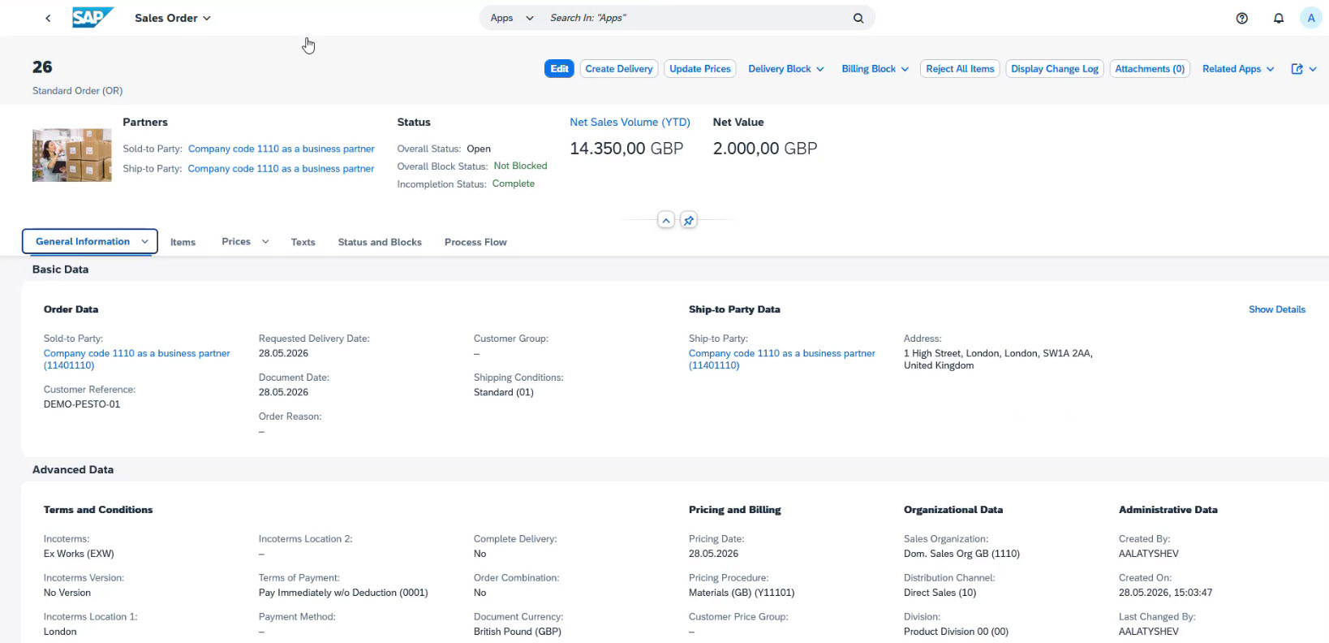Open the share options chevron
This screenshot has height=643, width=1329.
point(1313,69)
